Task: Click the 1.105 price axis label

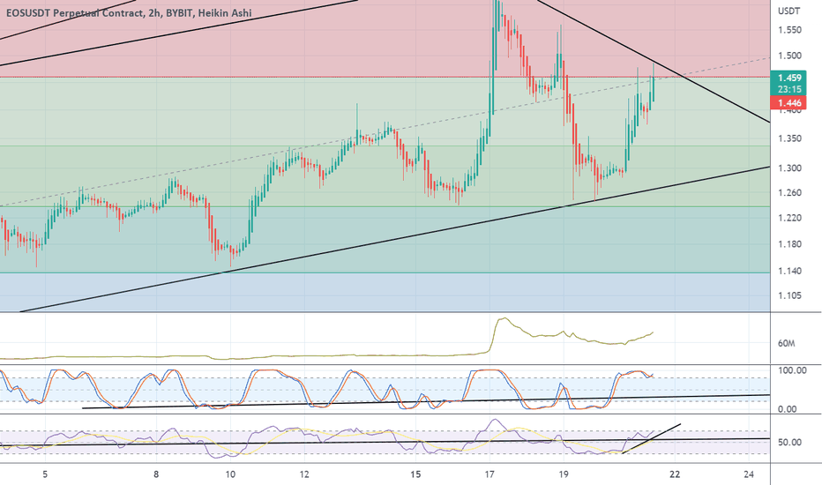Action: point(789,295)
